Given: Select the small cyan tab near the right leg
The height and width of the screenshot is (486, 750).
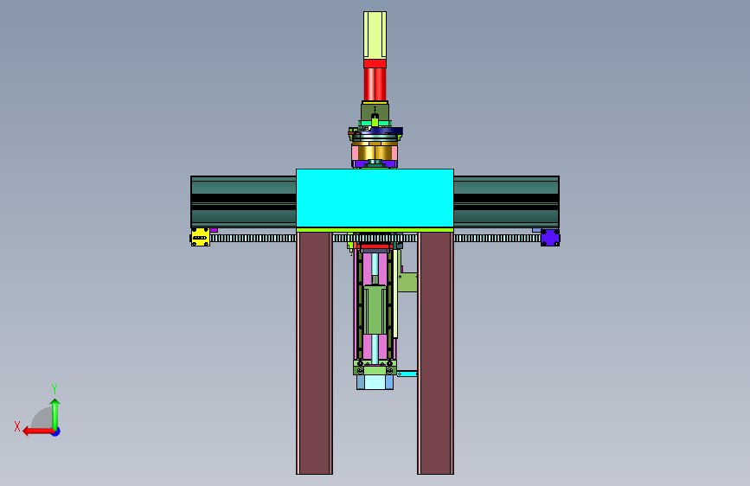Looking at the screenshot, I should pyautogui.click(x=407, y=374).
